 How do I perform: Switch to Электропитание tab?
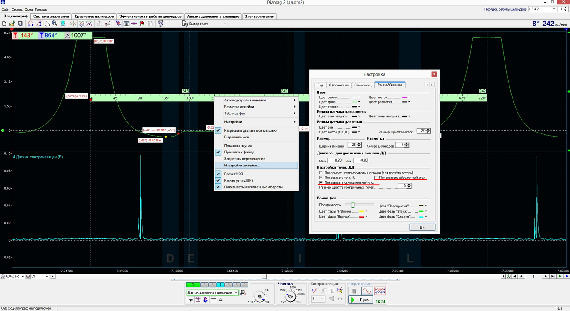259,16
